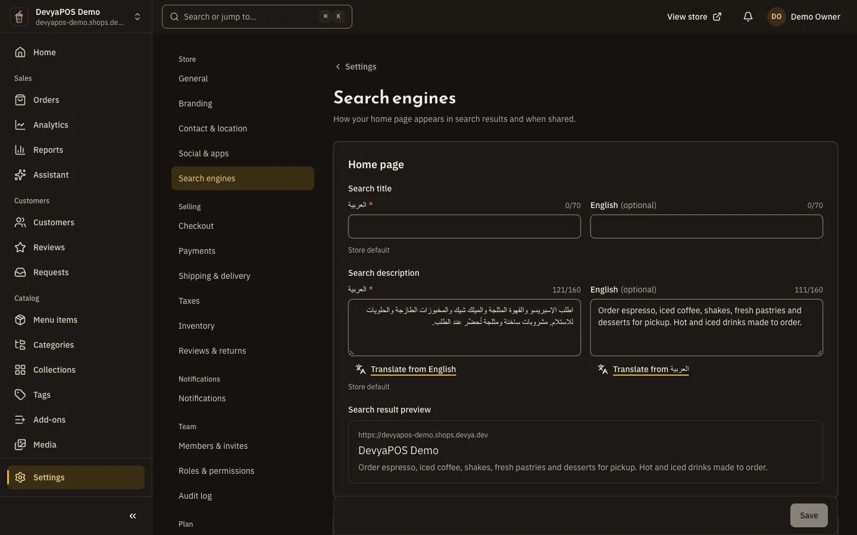Click the DevyaPOS store logo
The image size is (857, 535).
pyautogui.click(x=19, y=17)
